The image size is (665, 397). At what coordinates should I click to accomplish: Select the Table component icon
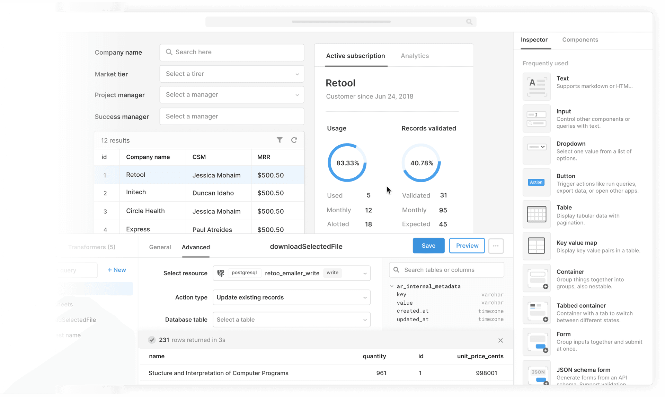click(x=537, y=214)
